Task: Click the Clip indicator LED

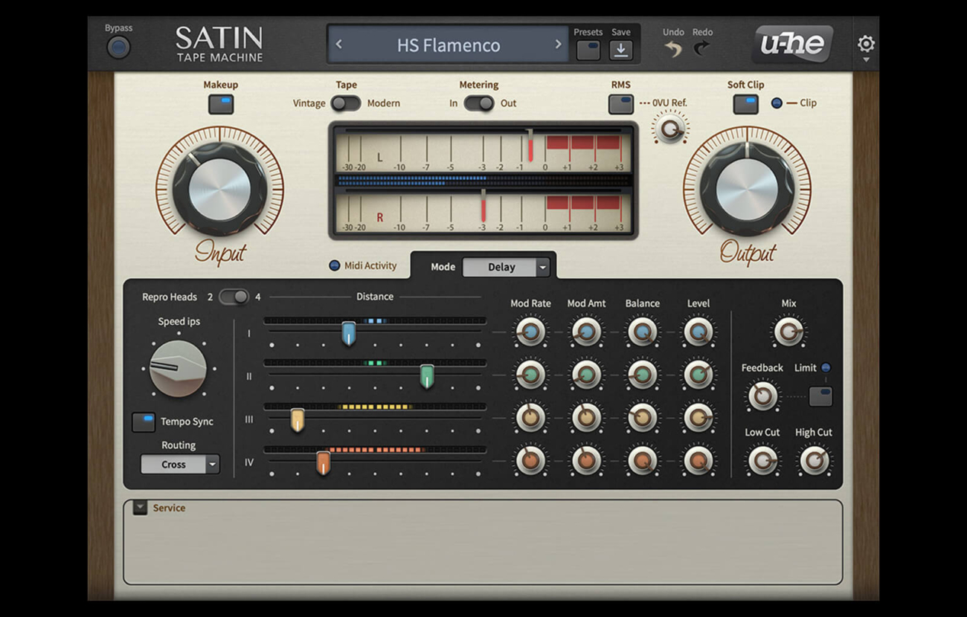Action: point(777,103)
